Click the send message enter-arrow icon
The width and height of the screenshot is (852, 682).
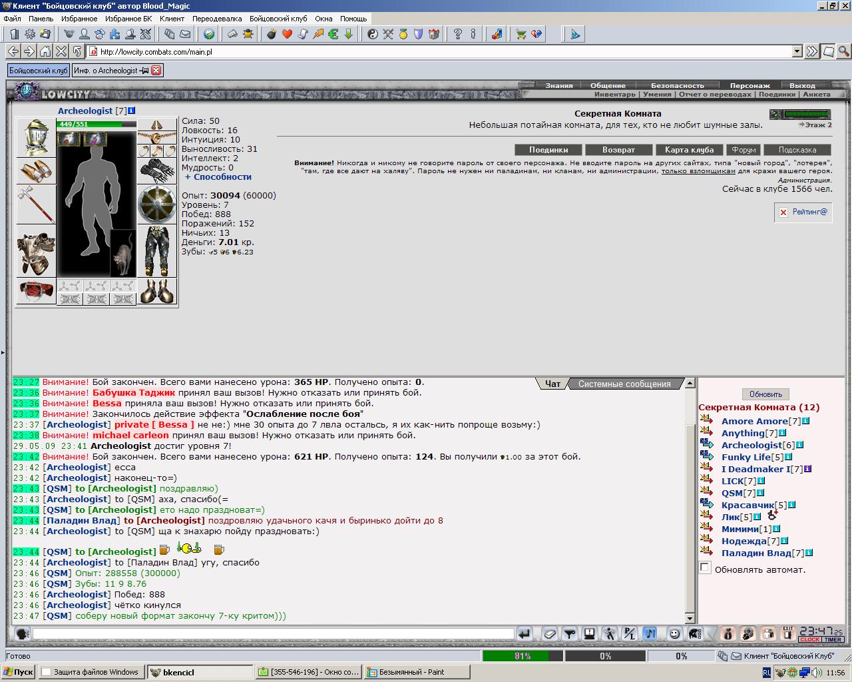point(525,633)
